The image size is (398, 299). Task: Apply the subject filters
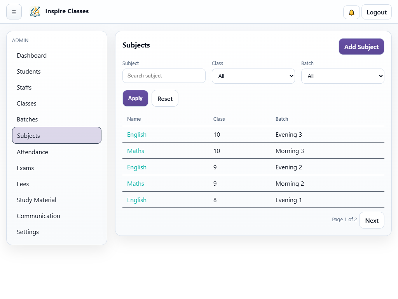pos(135,98)
